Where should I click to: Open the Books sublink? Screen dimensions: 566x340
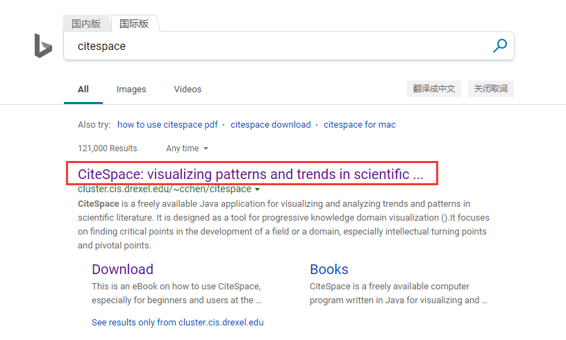click(328, 269)
